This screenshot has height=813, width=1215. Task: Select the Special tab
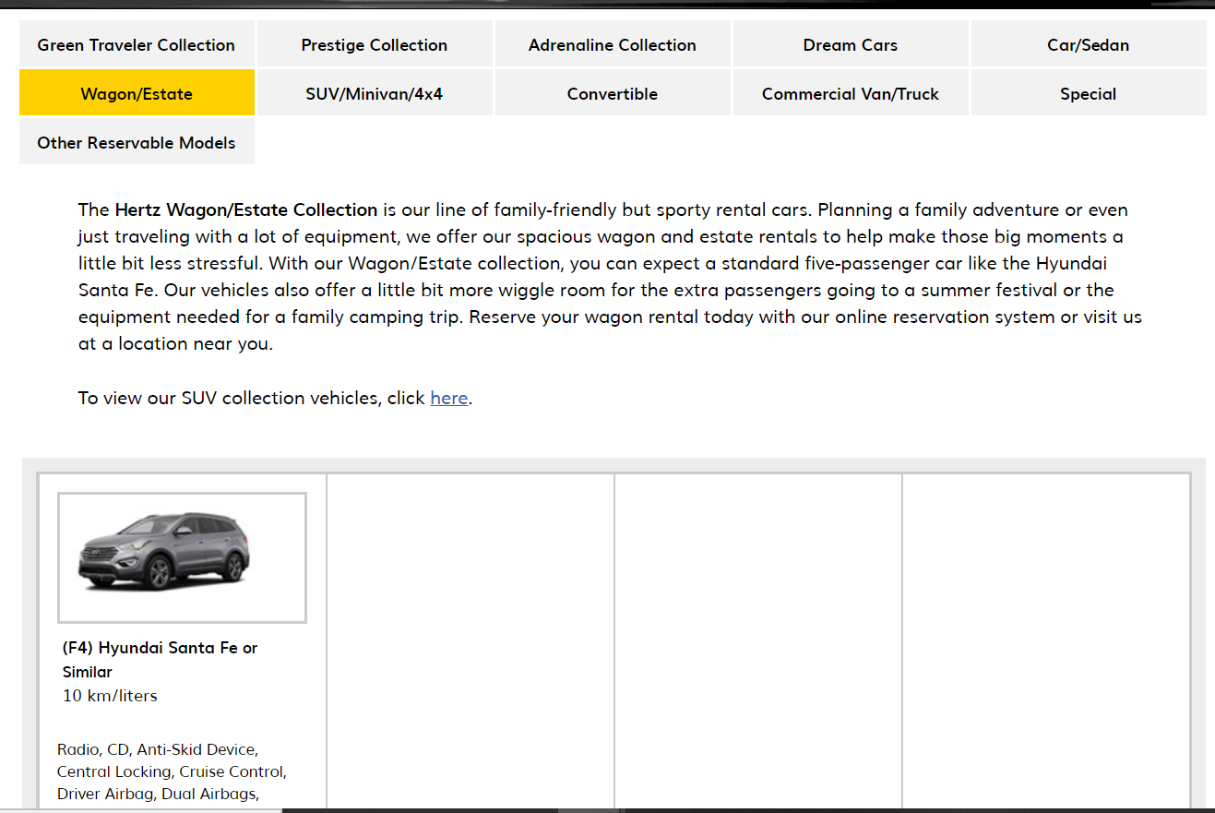[1089, 93]
